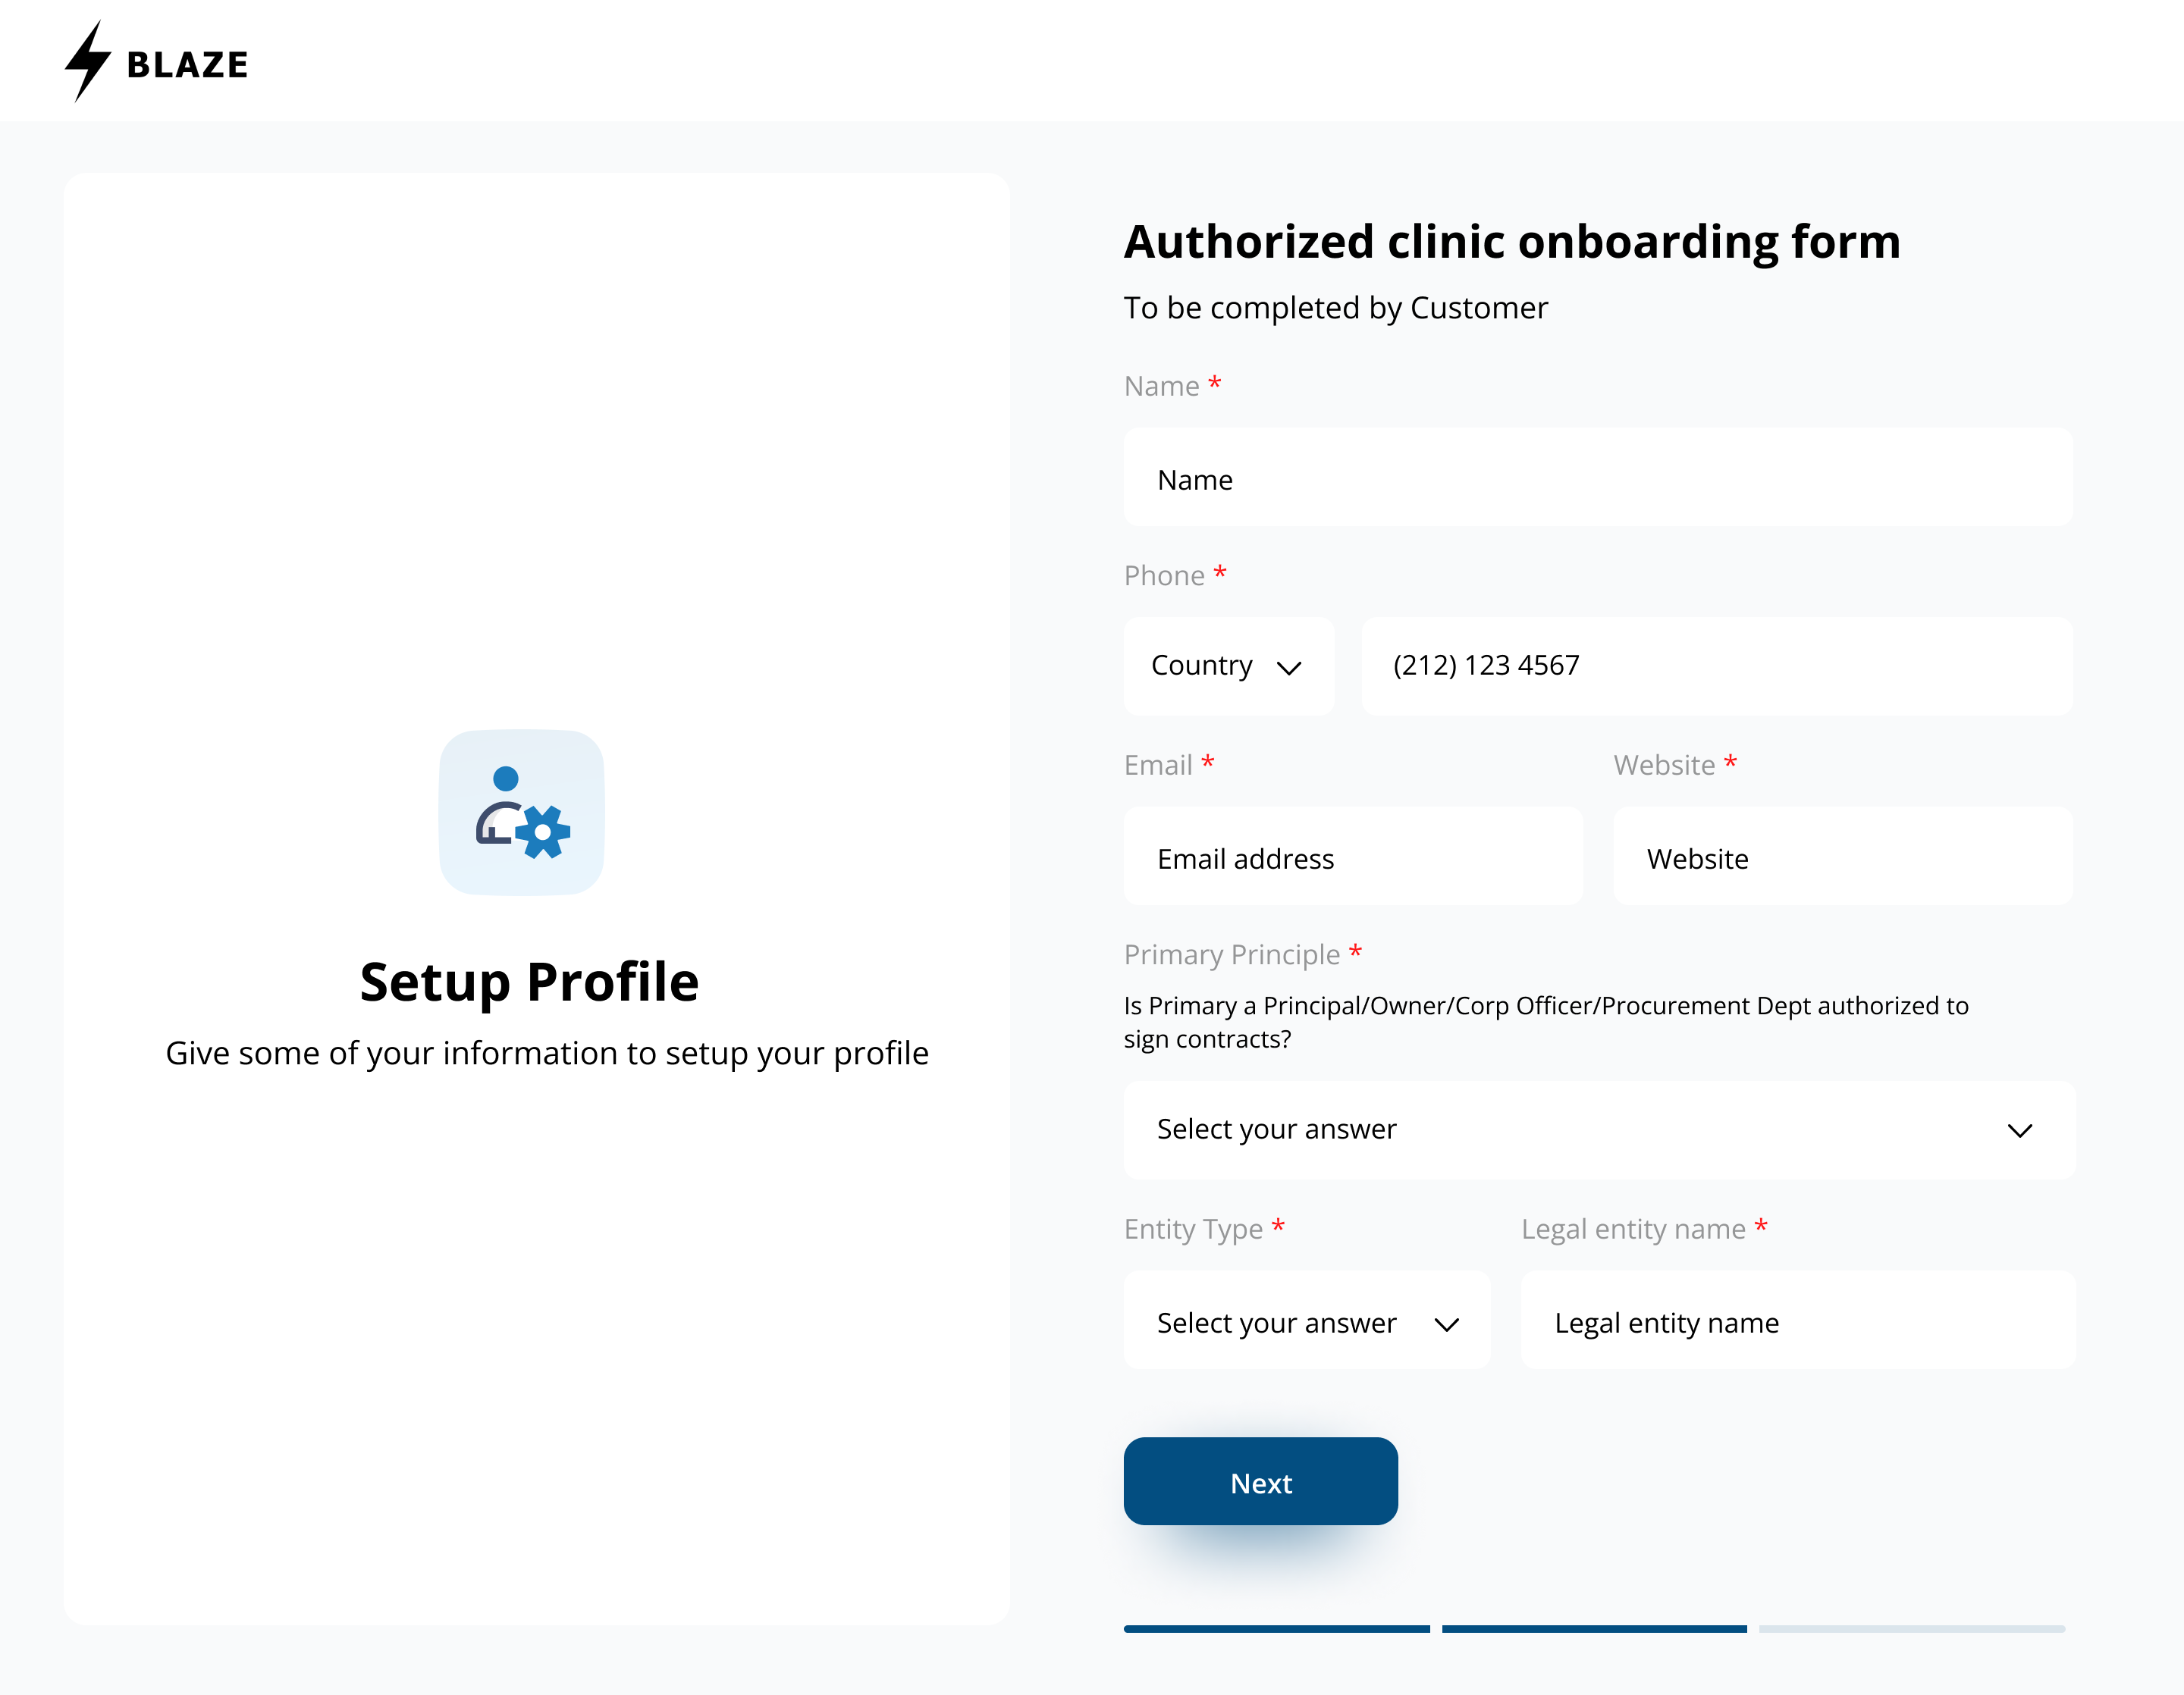Click the Country dropdown chevron arrow

(x=1289, y=668)
